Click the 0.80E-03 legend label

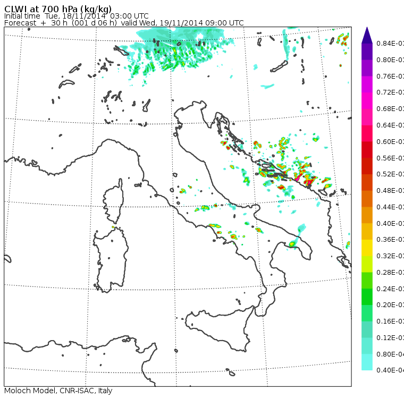(x=390, y=60)
